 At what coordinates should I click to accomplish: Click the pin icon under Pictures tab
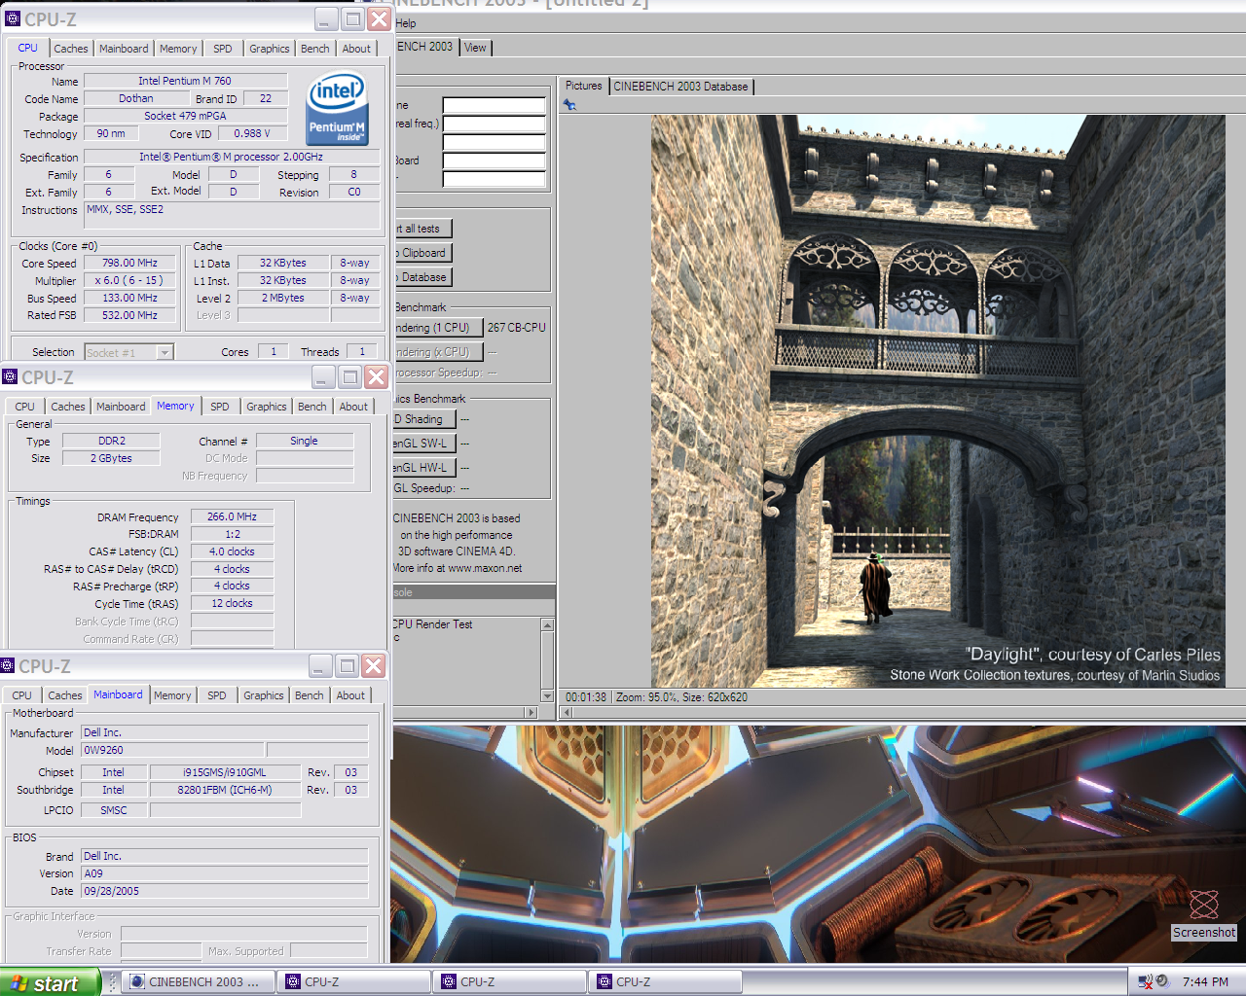[x=569, y=105]
